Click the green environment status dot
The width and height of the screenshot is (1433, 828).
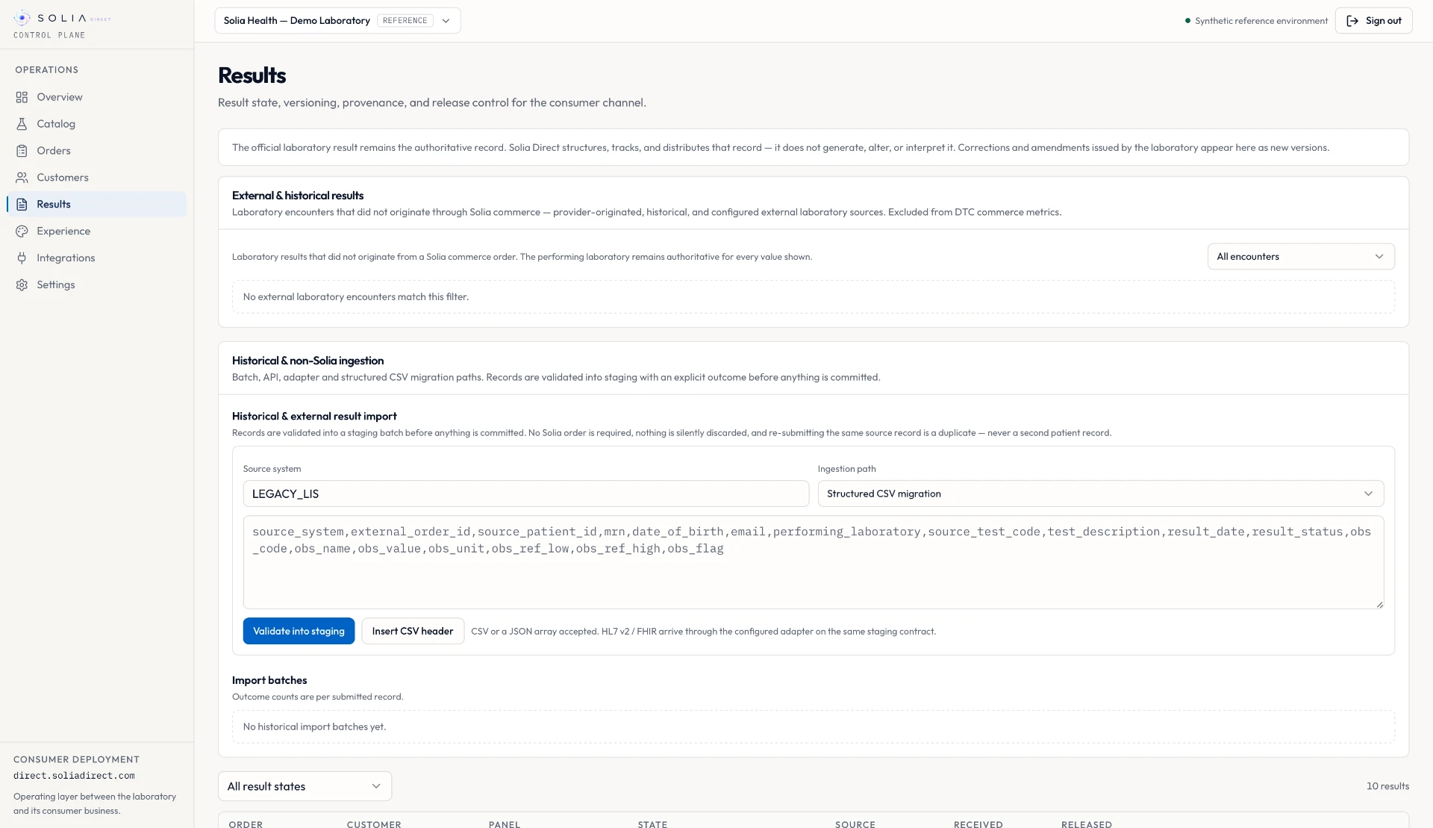click(1187, 21)
